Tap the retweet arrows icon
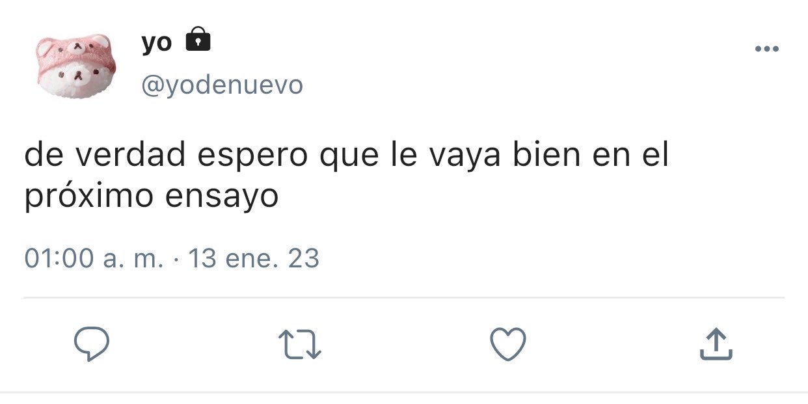Viewport: 808px width, 404px height. [300, 345]
